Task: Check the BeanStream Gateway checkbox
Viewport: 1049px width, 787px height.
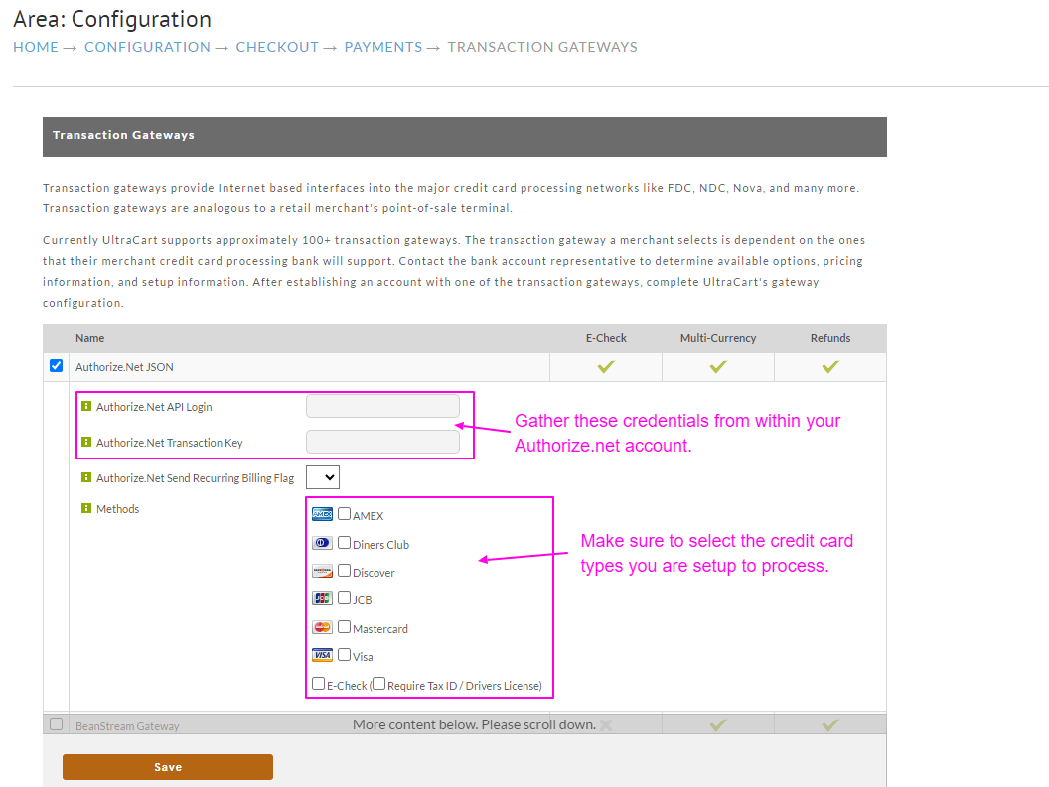Action: tap(57, 724)
